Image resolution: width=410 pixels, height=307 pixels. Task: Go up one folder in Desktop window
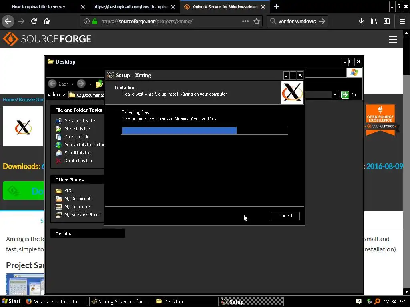click(100, 84)
